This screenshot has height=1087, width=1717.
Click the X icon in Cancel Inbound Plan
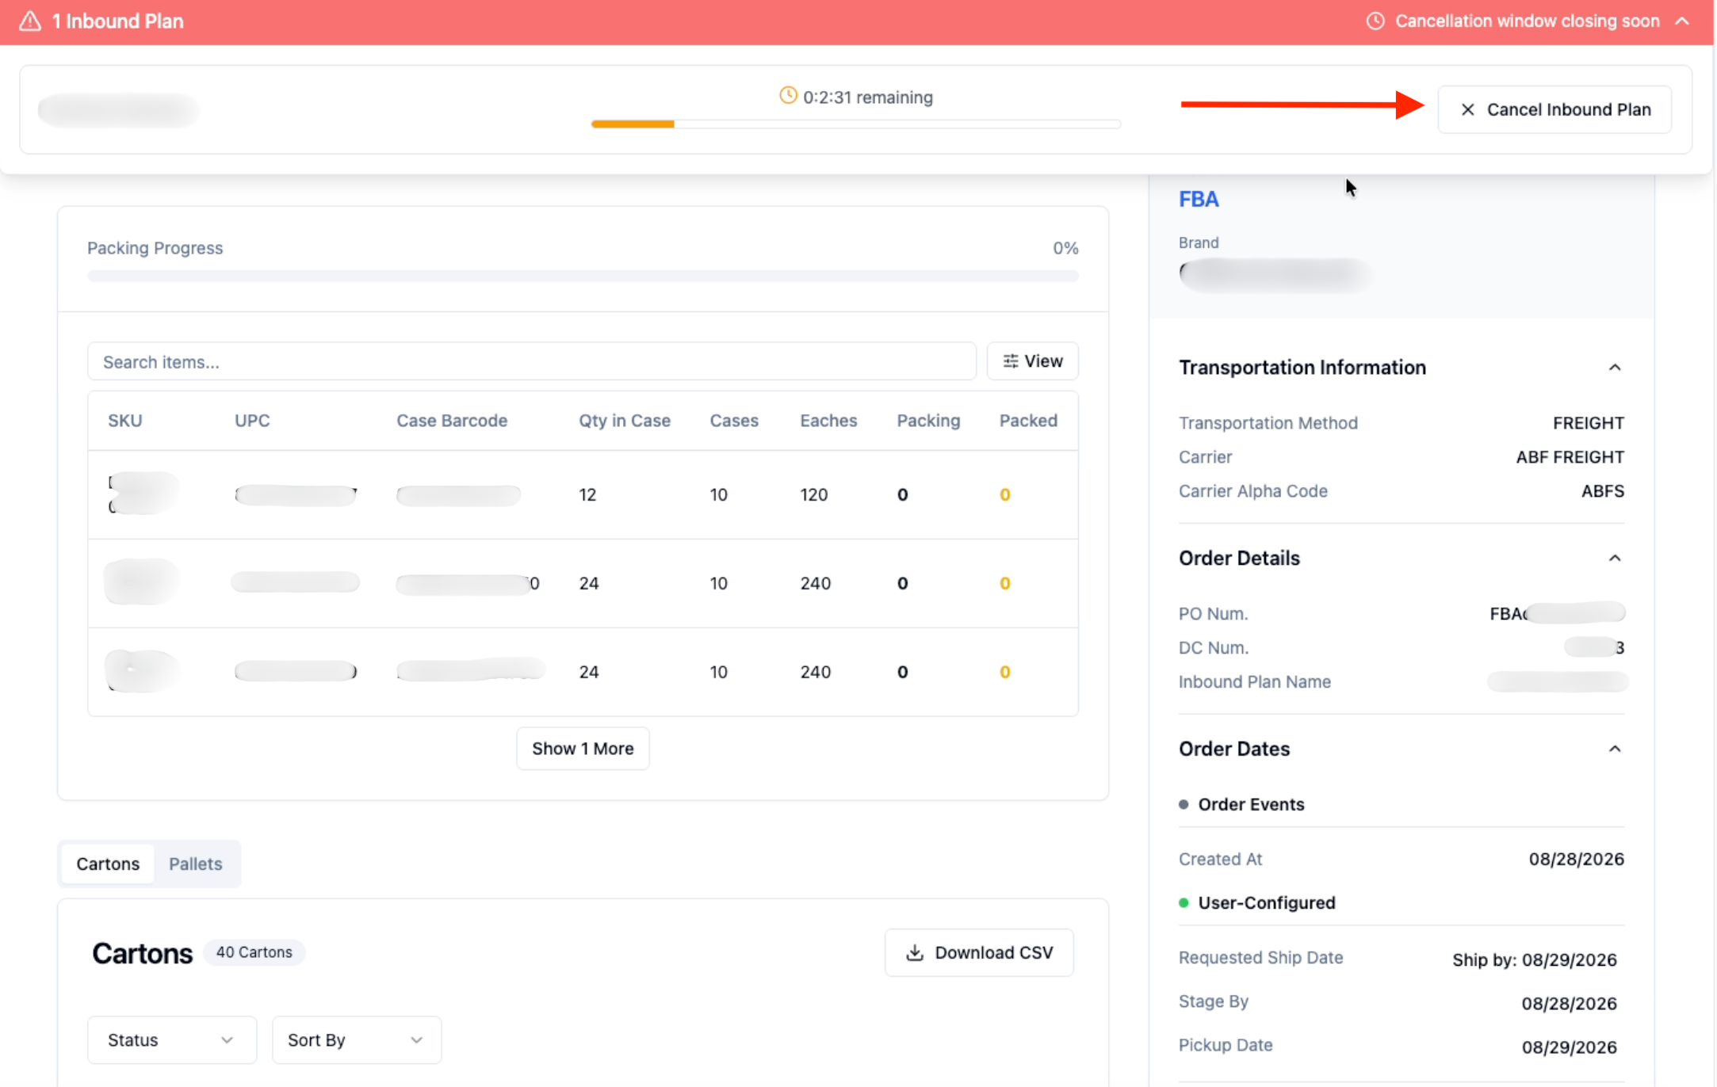tap(1467, 109)
